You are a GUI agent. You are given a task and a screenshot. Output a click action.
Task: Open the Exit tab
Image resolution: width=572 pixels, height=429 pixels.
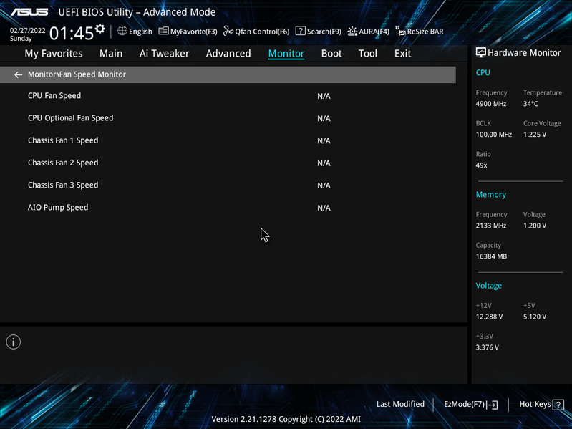pos(403,54)
